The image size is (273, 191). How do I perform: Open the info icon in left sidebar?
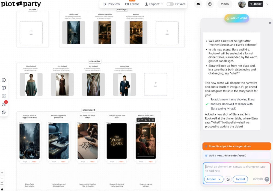pyautogui.click(x=4, y=80)
